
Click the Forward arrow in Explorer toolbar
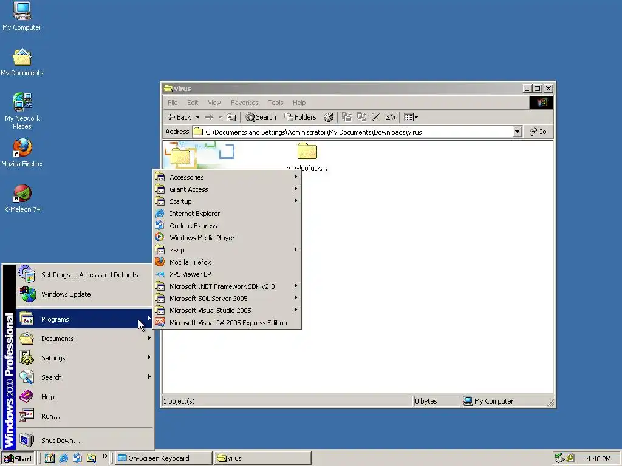pyautogui.click(x=209, y=117)
